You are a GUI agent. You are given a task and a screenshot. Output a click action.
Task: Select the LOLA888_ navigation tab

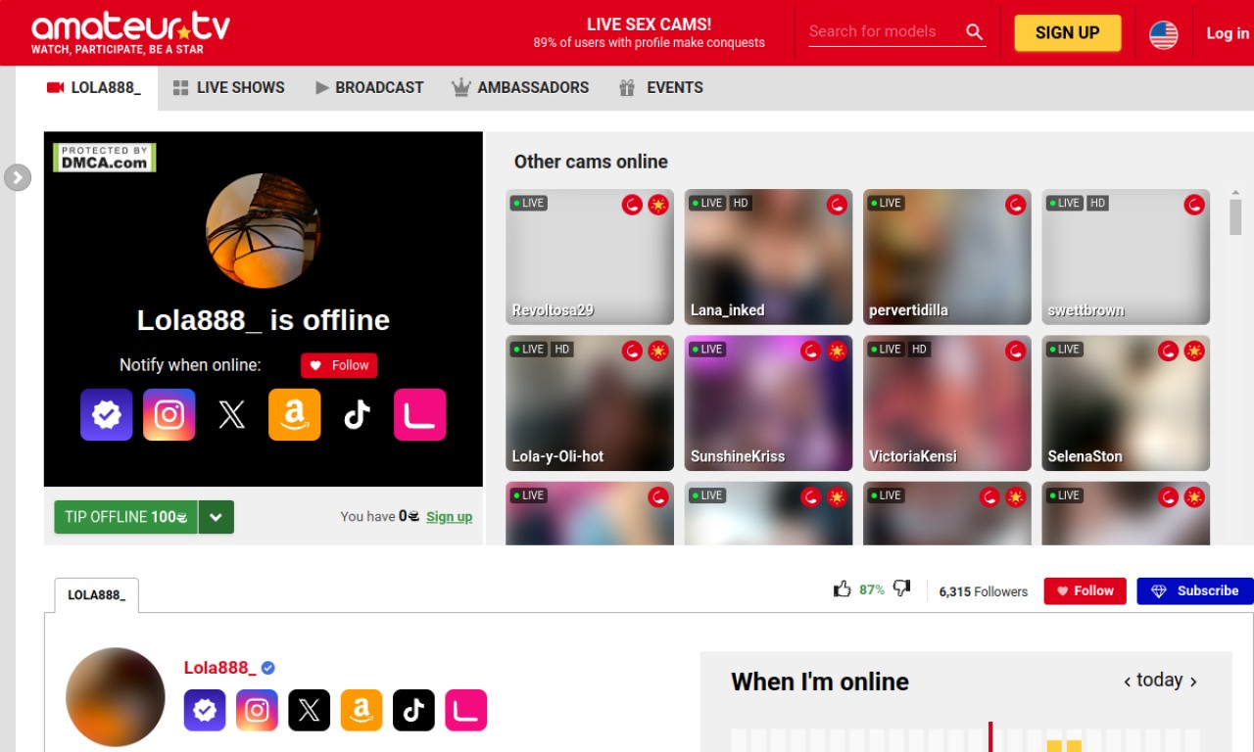94,87
